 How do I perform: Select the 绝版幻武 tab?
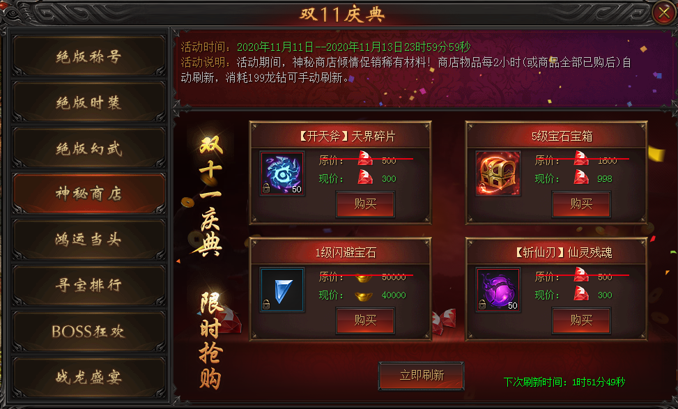pos(88,148)
